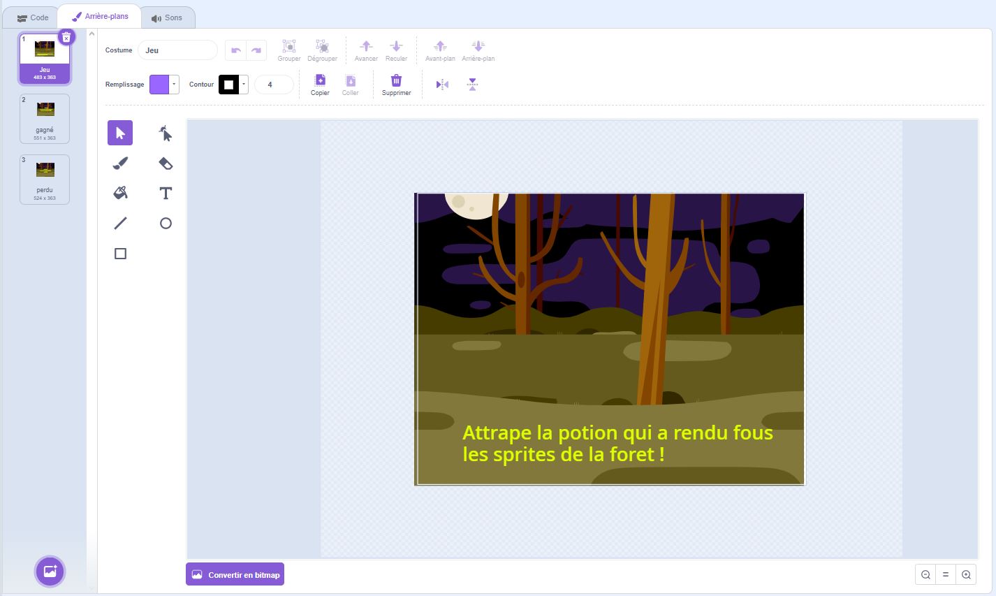Open the Sons tab
The width and height of the screenshot is (996, 596).
pos(167,17)
